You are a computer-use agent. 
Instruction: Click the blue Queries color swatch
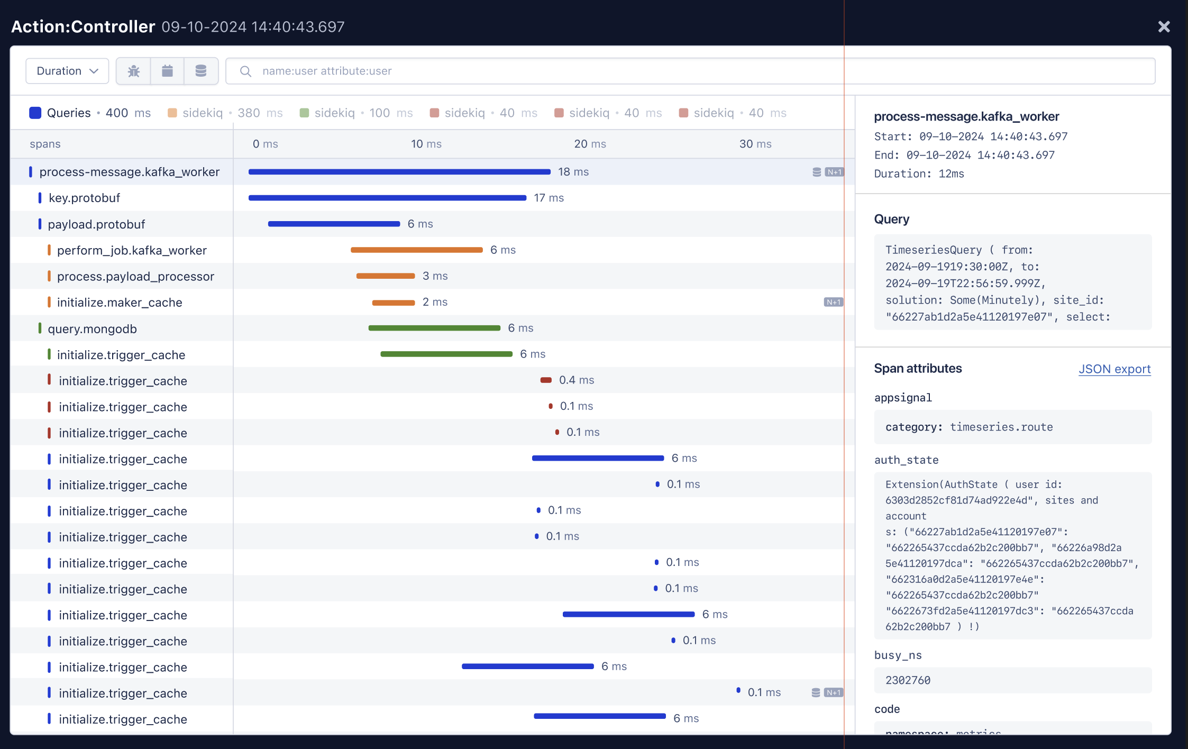click(x=35, y=113)
